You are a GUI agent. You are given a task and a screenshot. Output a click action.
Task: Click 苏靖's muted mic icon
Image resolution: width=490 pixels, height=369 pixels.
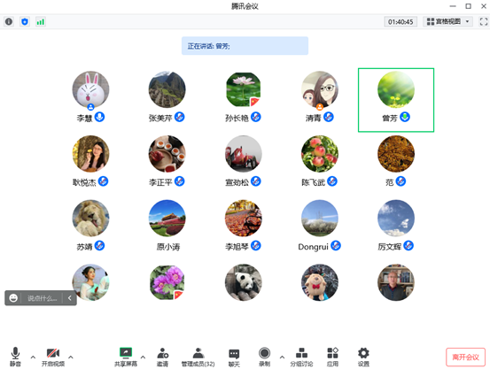coord(100,246)
